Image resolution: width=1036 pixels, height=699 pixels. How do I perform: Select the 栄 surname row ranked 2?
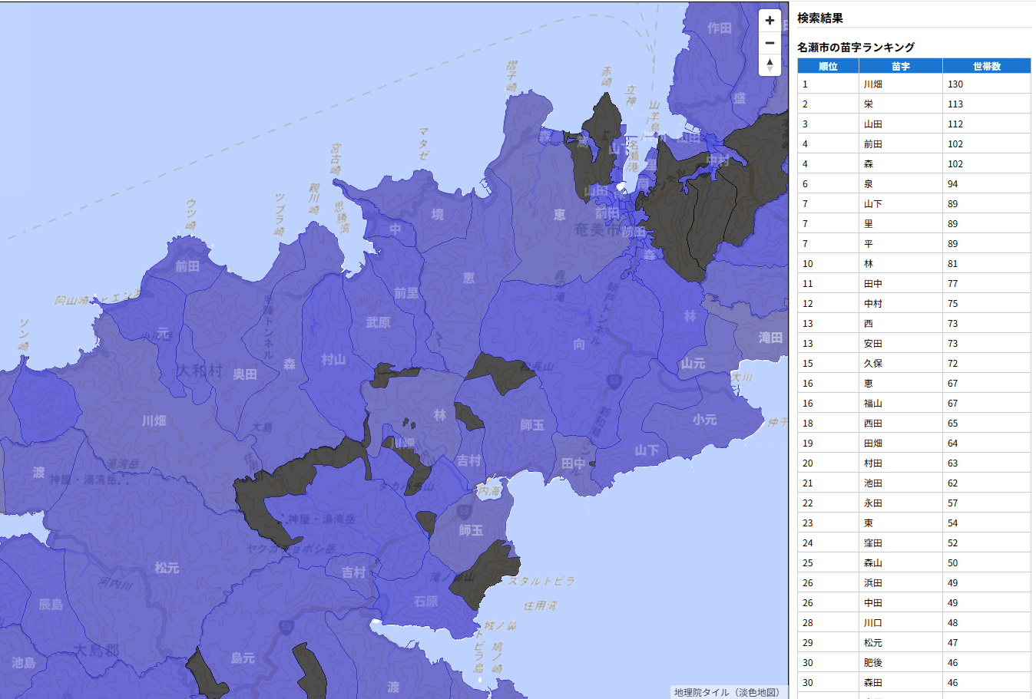click(869, 104)
